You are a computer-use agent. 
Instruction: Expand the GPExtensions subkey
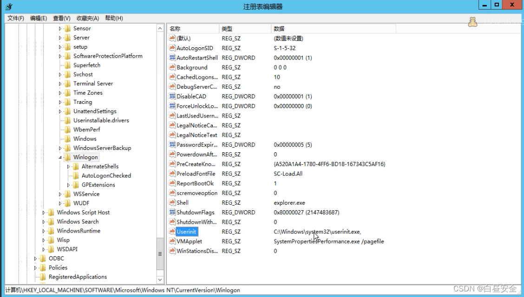coord(68,185)
